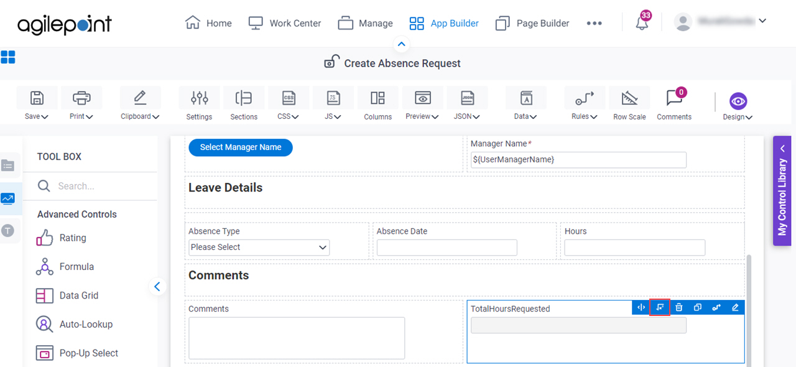Image resolution: width=796 pixels, height=367 pixels.
Task: Click the grid apps icon at left
Action: (8, 58)
